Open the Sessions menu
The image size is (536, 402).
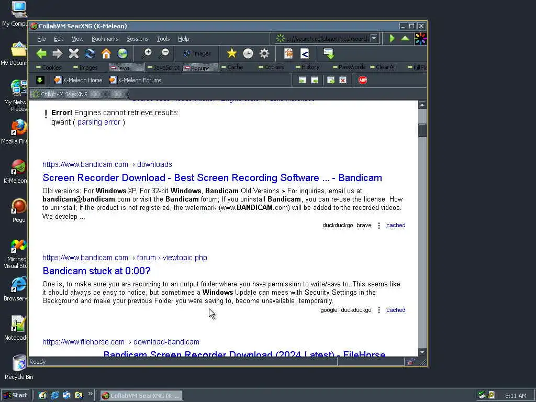pos(138,39)
